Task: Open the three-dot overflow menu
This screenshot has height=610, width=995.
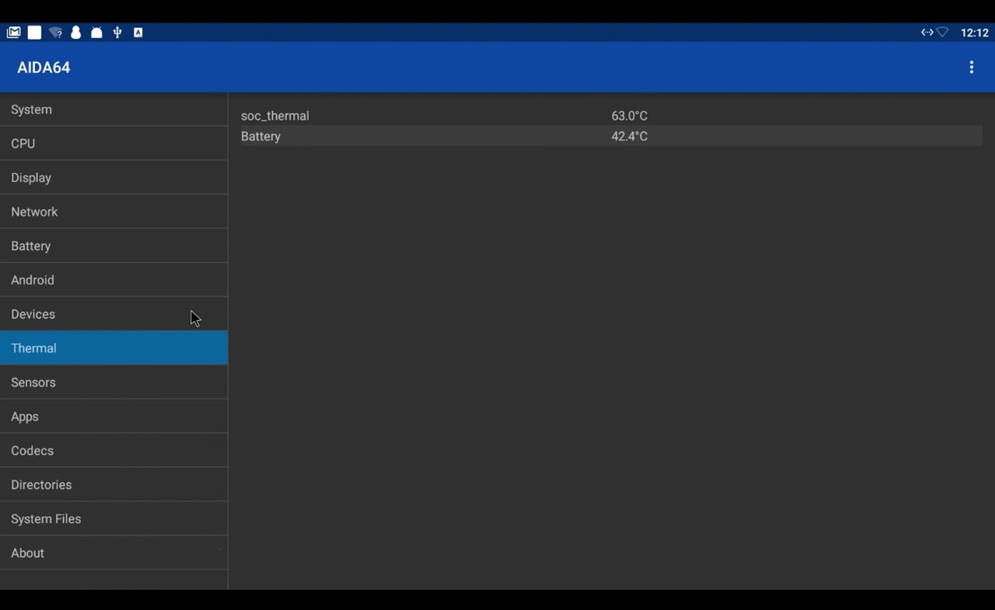Action: 971,68
